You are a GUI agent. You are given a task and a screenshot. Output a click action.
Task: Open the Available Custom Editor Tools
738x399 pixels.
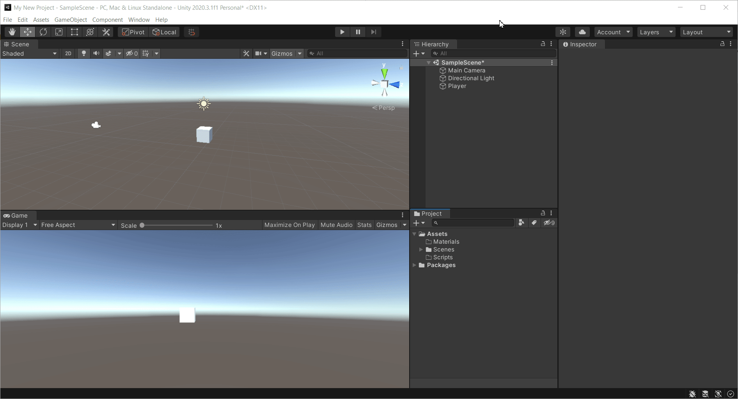(106, 32)
